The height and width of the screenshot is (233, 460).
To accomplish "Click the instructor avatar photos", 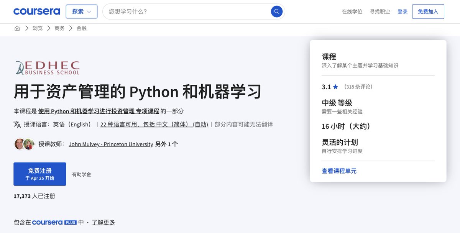I will [x=25, y=144].
